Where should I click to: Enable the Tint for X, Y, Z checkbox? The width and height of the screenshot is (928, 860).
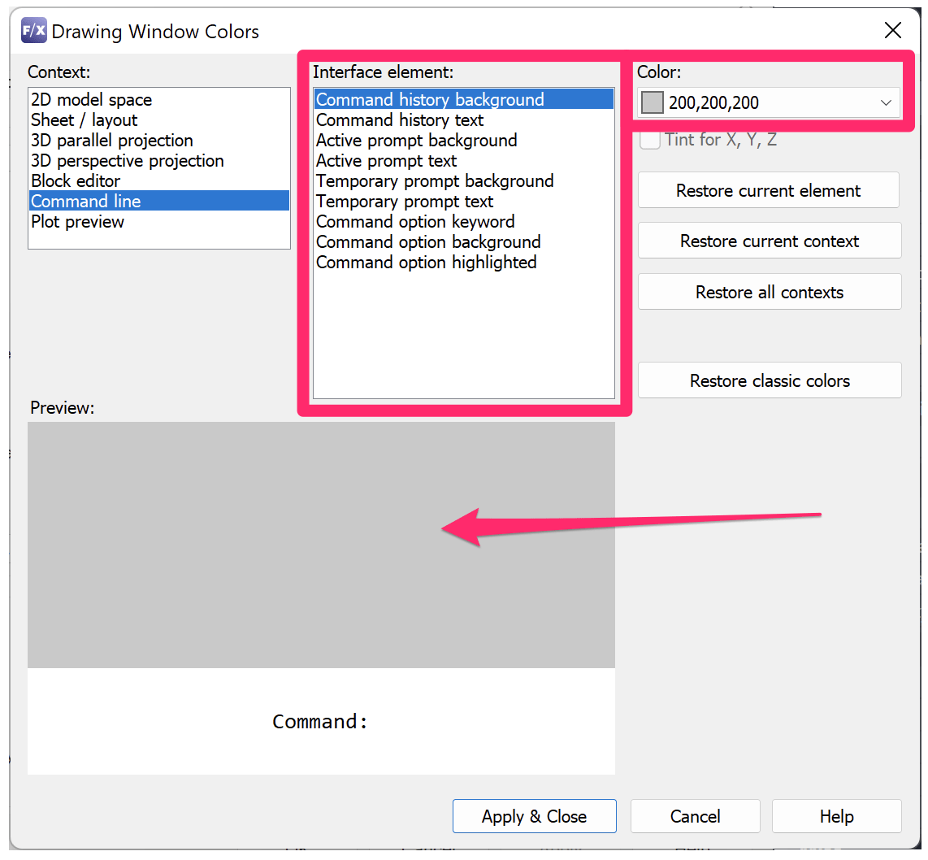pos(650,140)
